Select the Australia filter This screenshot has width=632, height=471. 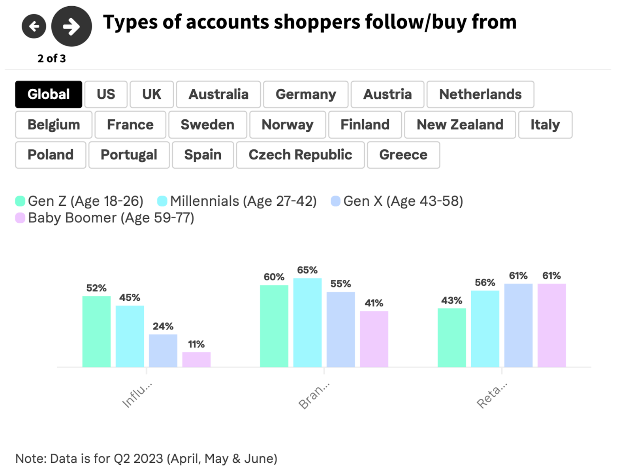pyautogui.click(x=218, y=94)
